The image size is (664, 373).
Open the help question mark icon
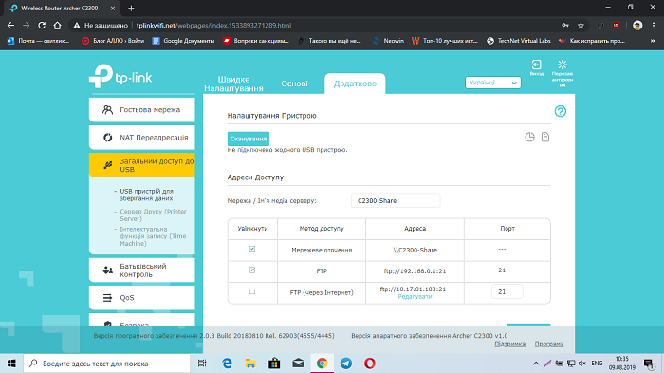pyautogui.click(x=561, y=111)
